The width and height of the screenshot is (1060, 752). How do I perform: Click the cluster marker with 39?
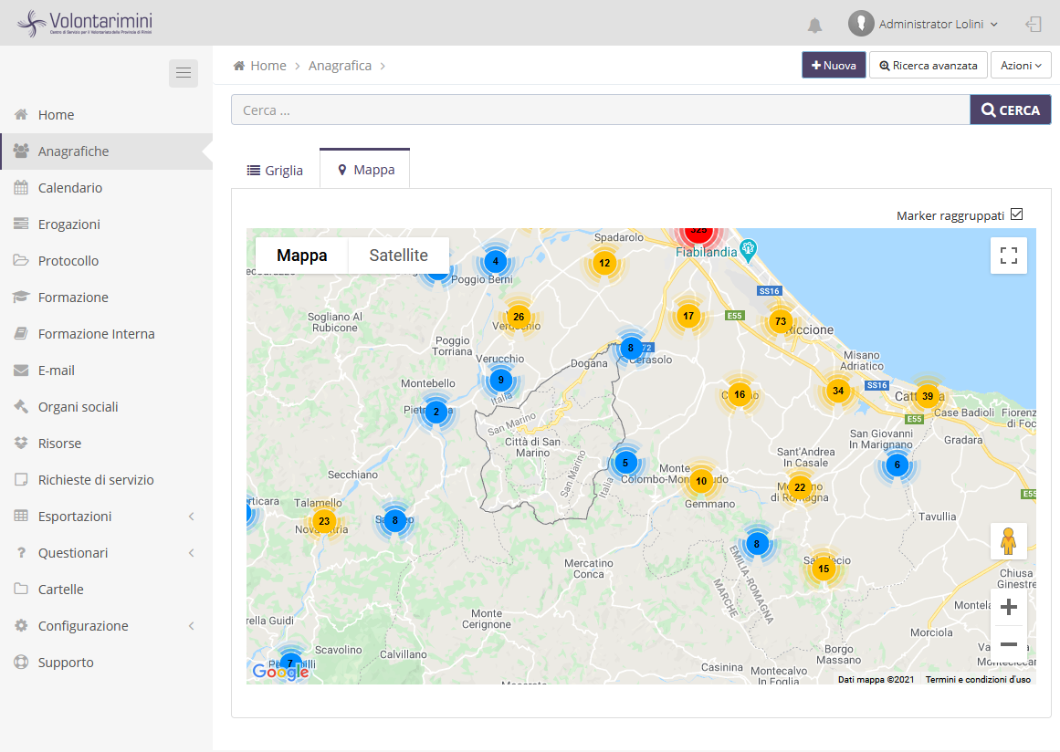pos(928,396)
